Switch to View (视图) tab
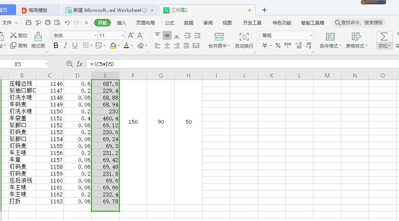This screenshot has width=399, height=221. [227, 23]
